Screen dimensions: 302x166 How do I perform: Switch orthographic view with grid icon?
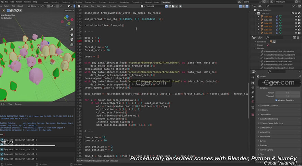[72, 44]
